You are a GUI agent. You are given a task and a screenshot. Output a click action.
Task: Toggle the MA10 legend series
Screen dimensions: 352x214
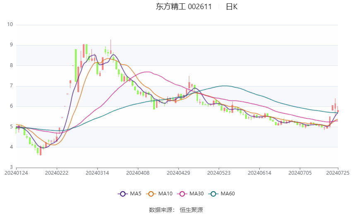pyautogui.click(x=159, y=194)
